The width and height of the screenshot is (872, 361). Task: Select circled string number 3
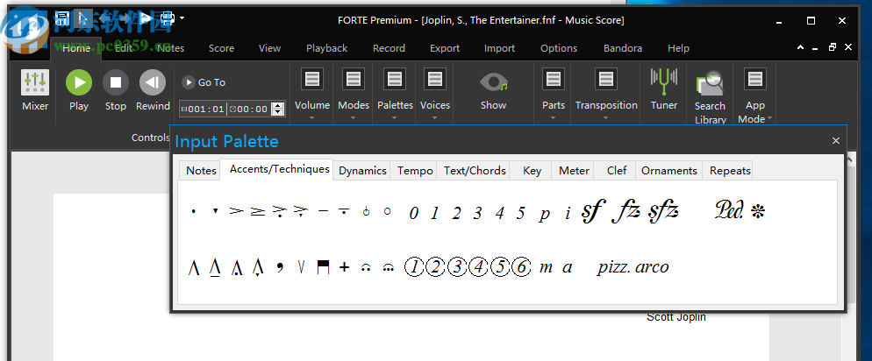tap(457, 267)
